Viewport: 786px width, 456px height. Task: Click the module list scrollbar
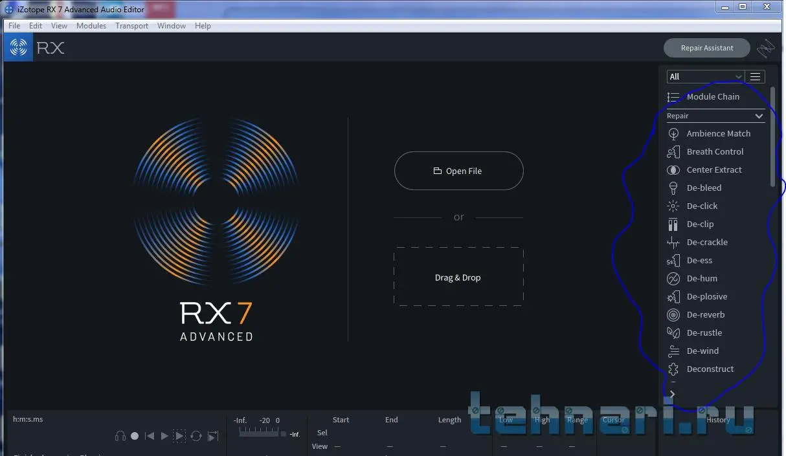coord(772,137)
